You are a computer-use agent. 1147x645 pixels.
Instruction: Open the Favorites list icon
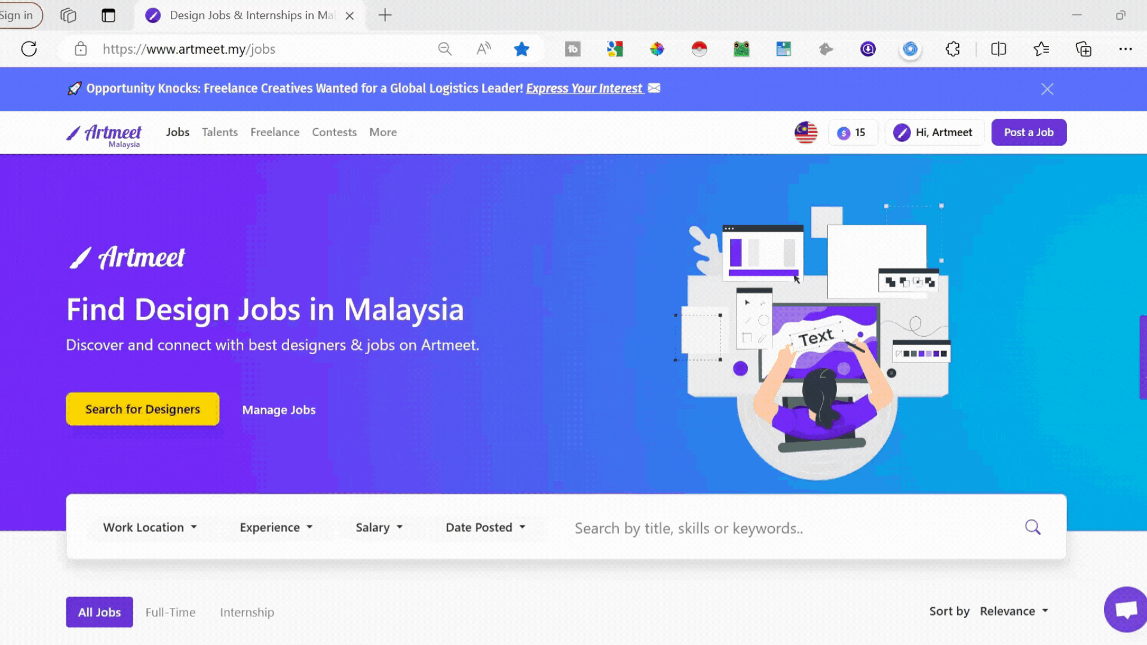click(x=1041, y=49)
